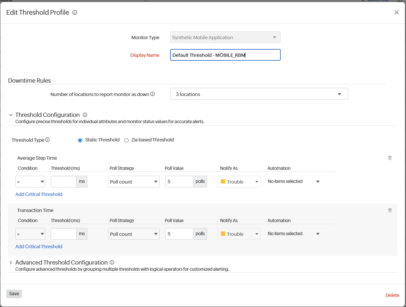Click the Advanced Threshold Configuration info icon
The image size is (406, 307).
point(112,262)
